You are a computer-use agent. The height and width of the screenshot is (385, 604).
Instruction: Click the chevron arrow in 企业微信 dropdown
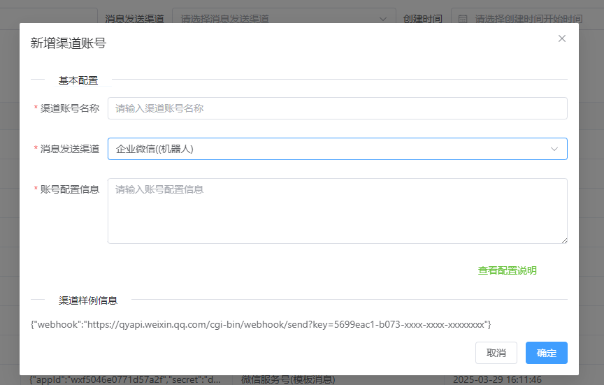[x=554, y=149]
